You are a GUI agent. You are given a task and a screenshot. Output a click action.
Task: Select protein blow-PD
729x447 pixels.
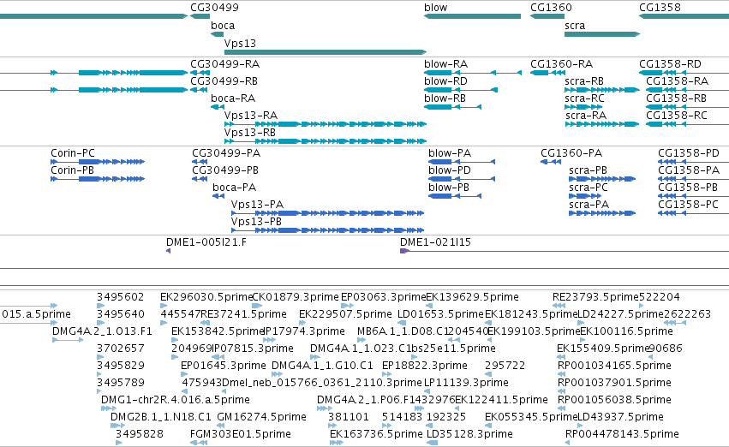tap(462, 179)
